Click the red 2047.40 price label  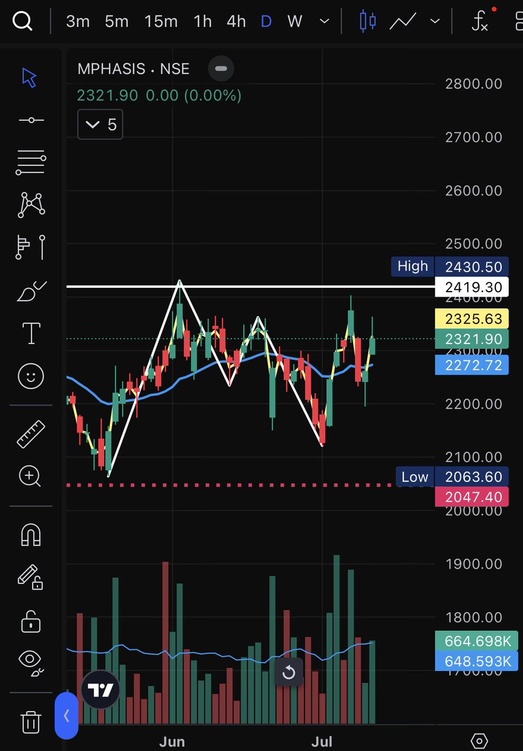pos(473,497)
